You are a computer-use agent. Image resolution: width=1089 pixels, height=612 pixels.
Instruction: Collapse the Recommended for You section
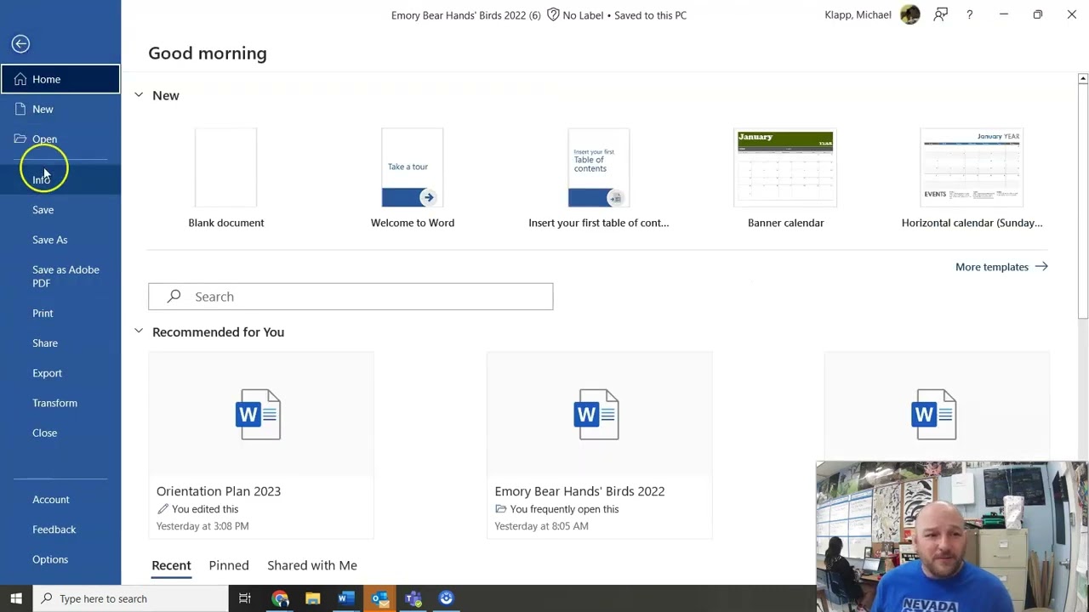coord(139,331)
